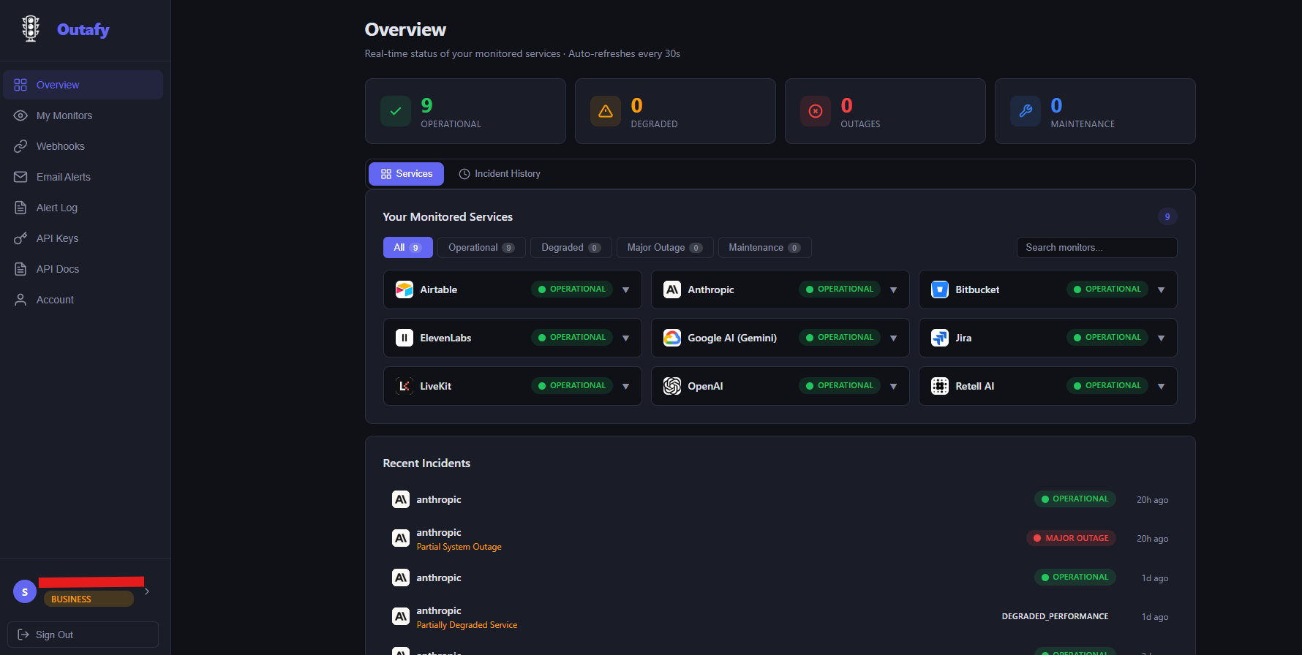
Task: Filter services by Operational
Action: [481, 248]
